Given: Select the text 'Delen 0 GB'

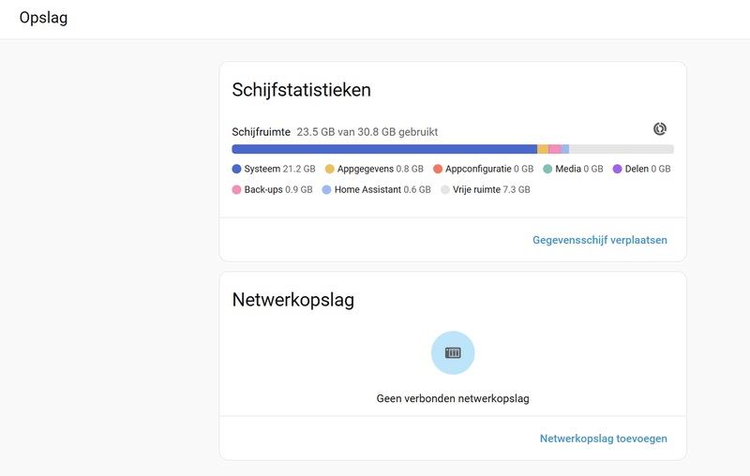Looking at the screenshot, I should pyautogui.click(x=648, y=169).
